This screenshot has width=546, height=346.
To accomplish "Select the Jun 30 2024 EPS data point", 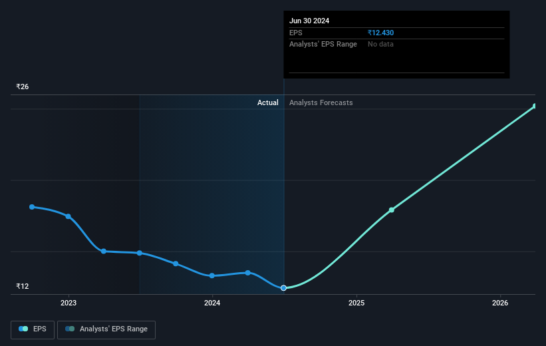I will click(x=283, y=288).
